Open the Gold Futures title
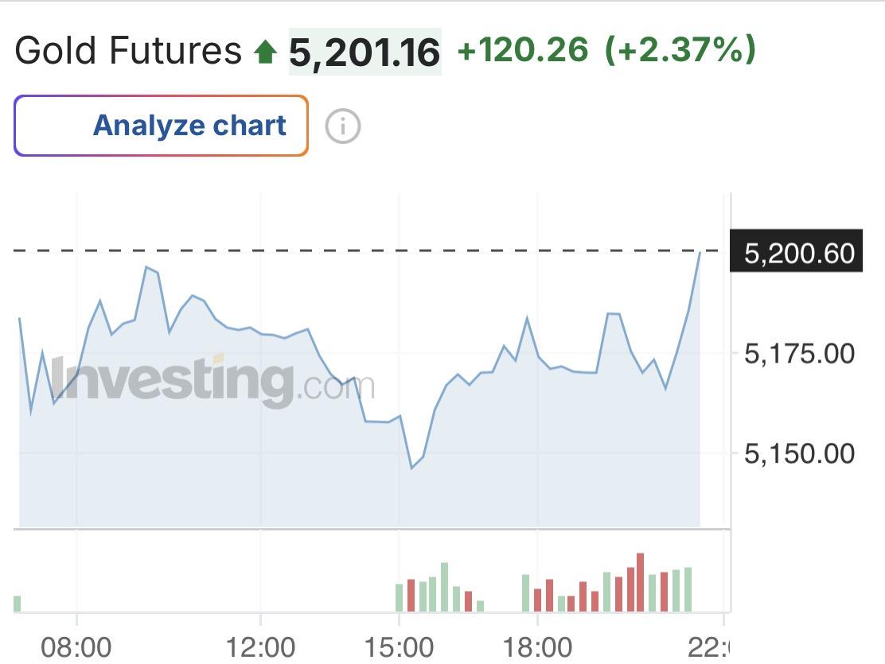 127,52
